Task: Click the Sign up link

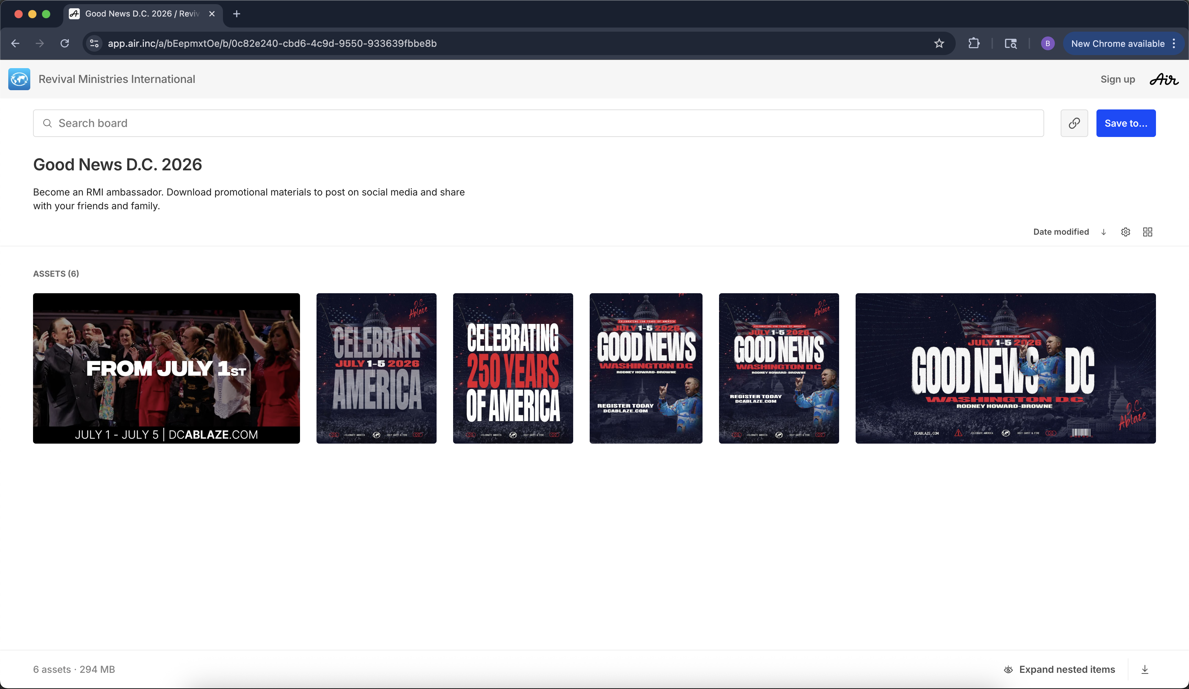Action: (x=1118, y=79)
